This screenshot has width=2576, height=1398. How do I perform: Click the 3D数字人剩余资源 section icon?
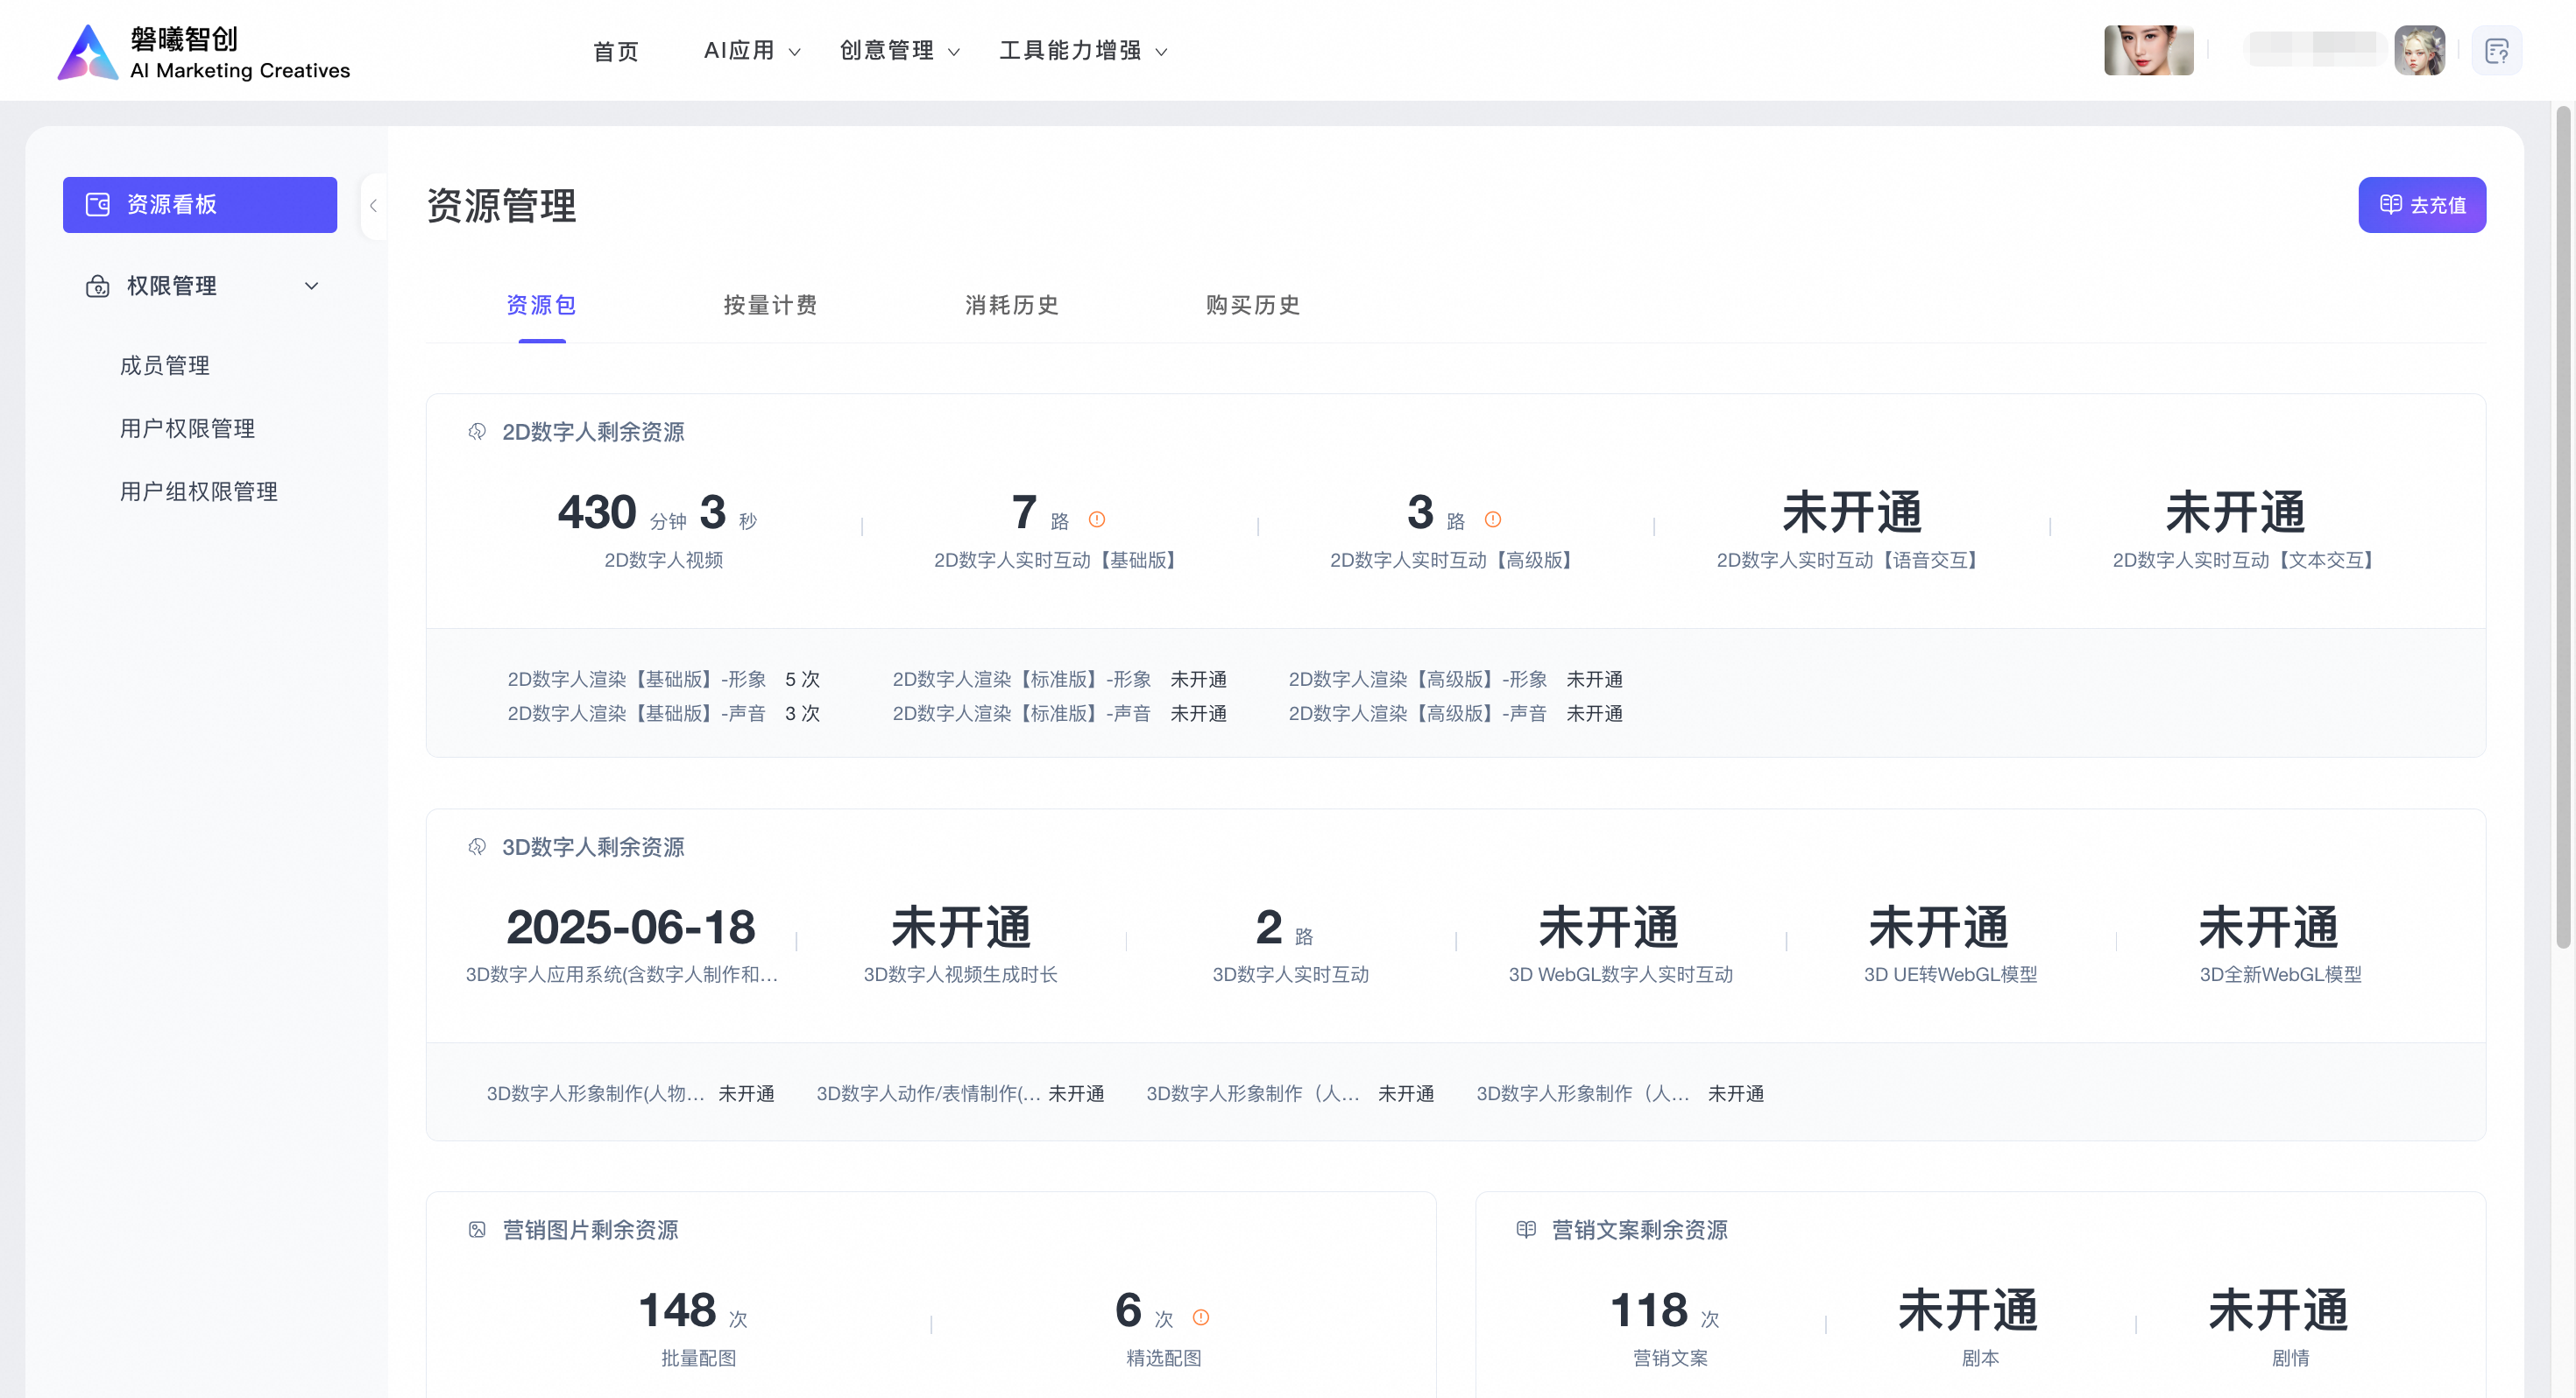pos(477,847)
